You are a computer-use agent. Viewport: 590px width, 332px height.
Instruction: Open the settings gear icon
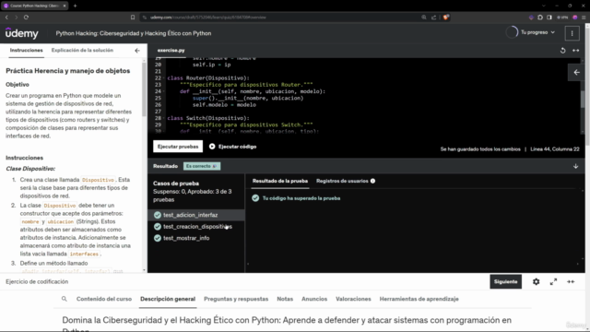[x=536, y=281]
